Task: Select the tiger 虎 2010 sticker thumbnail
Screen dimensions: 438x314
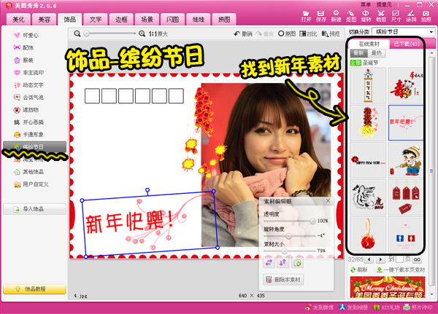Action: 368,197
